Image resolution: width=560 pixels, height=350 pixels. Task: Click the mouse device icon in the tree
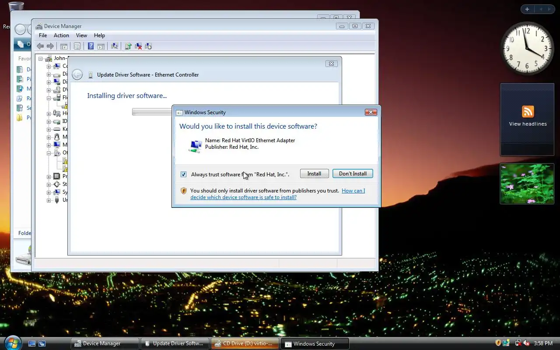[57, 137]
